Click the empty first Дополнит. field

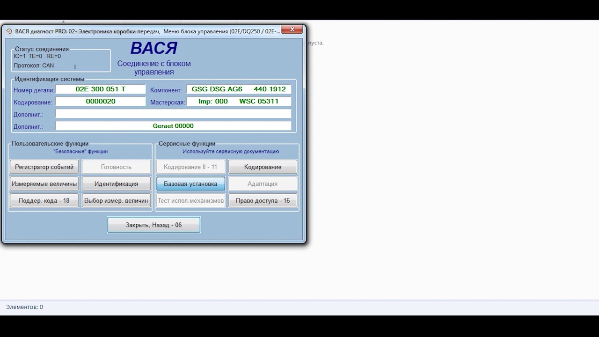point(173,114)
